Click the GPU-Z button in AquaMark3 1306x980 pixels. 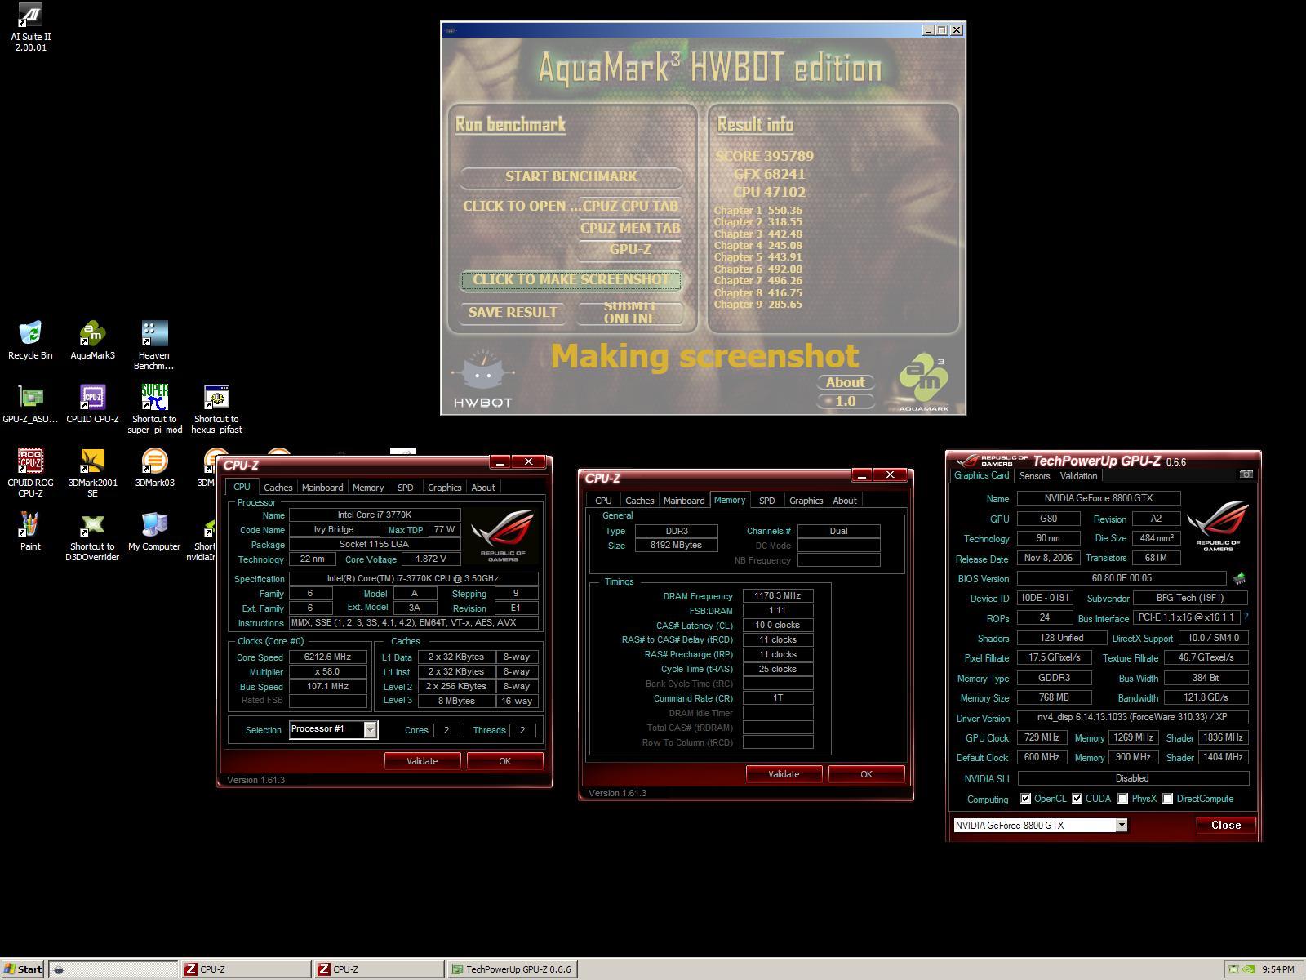630,250
